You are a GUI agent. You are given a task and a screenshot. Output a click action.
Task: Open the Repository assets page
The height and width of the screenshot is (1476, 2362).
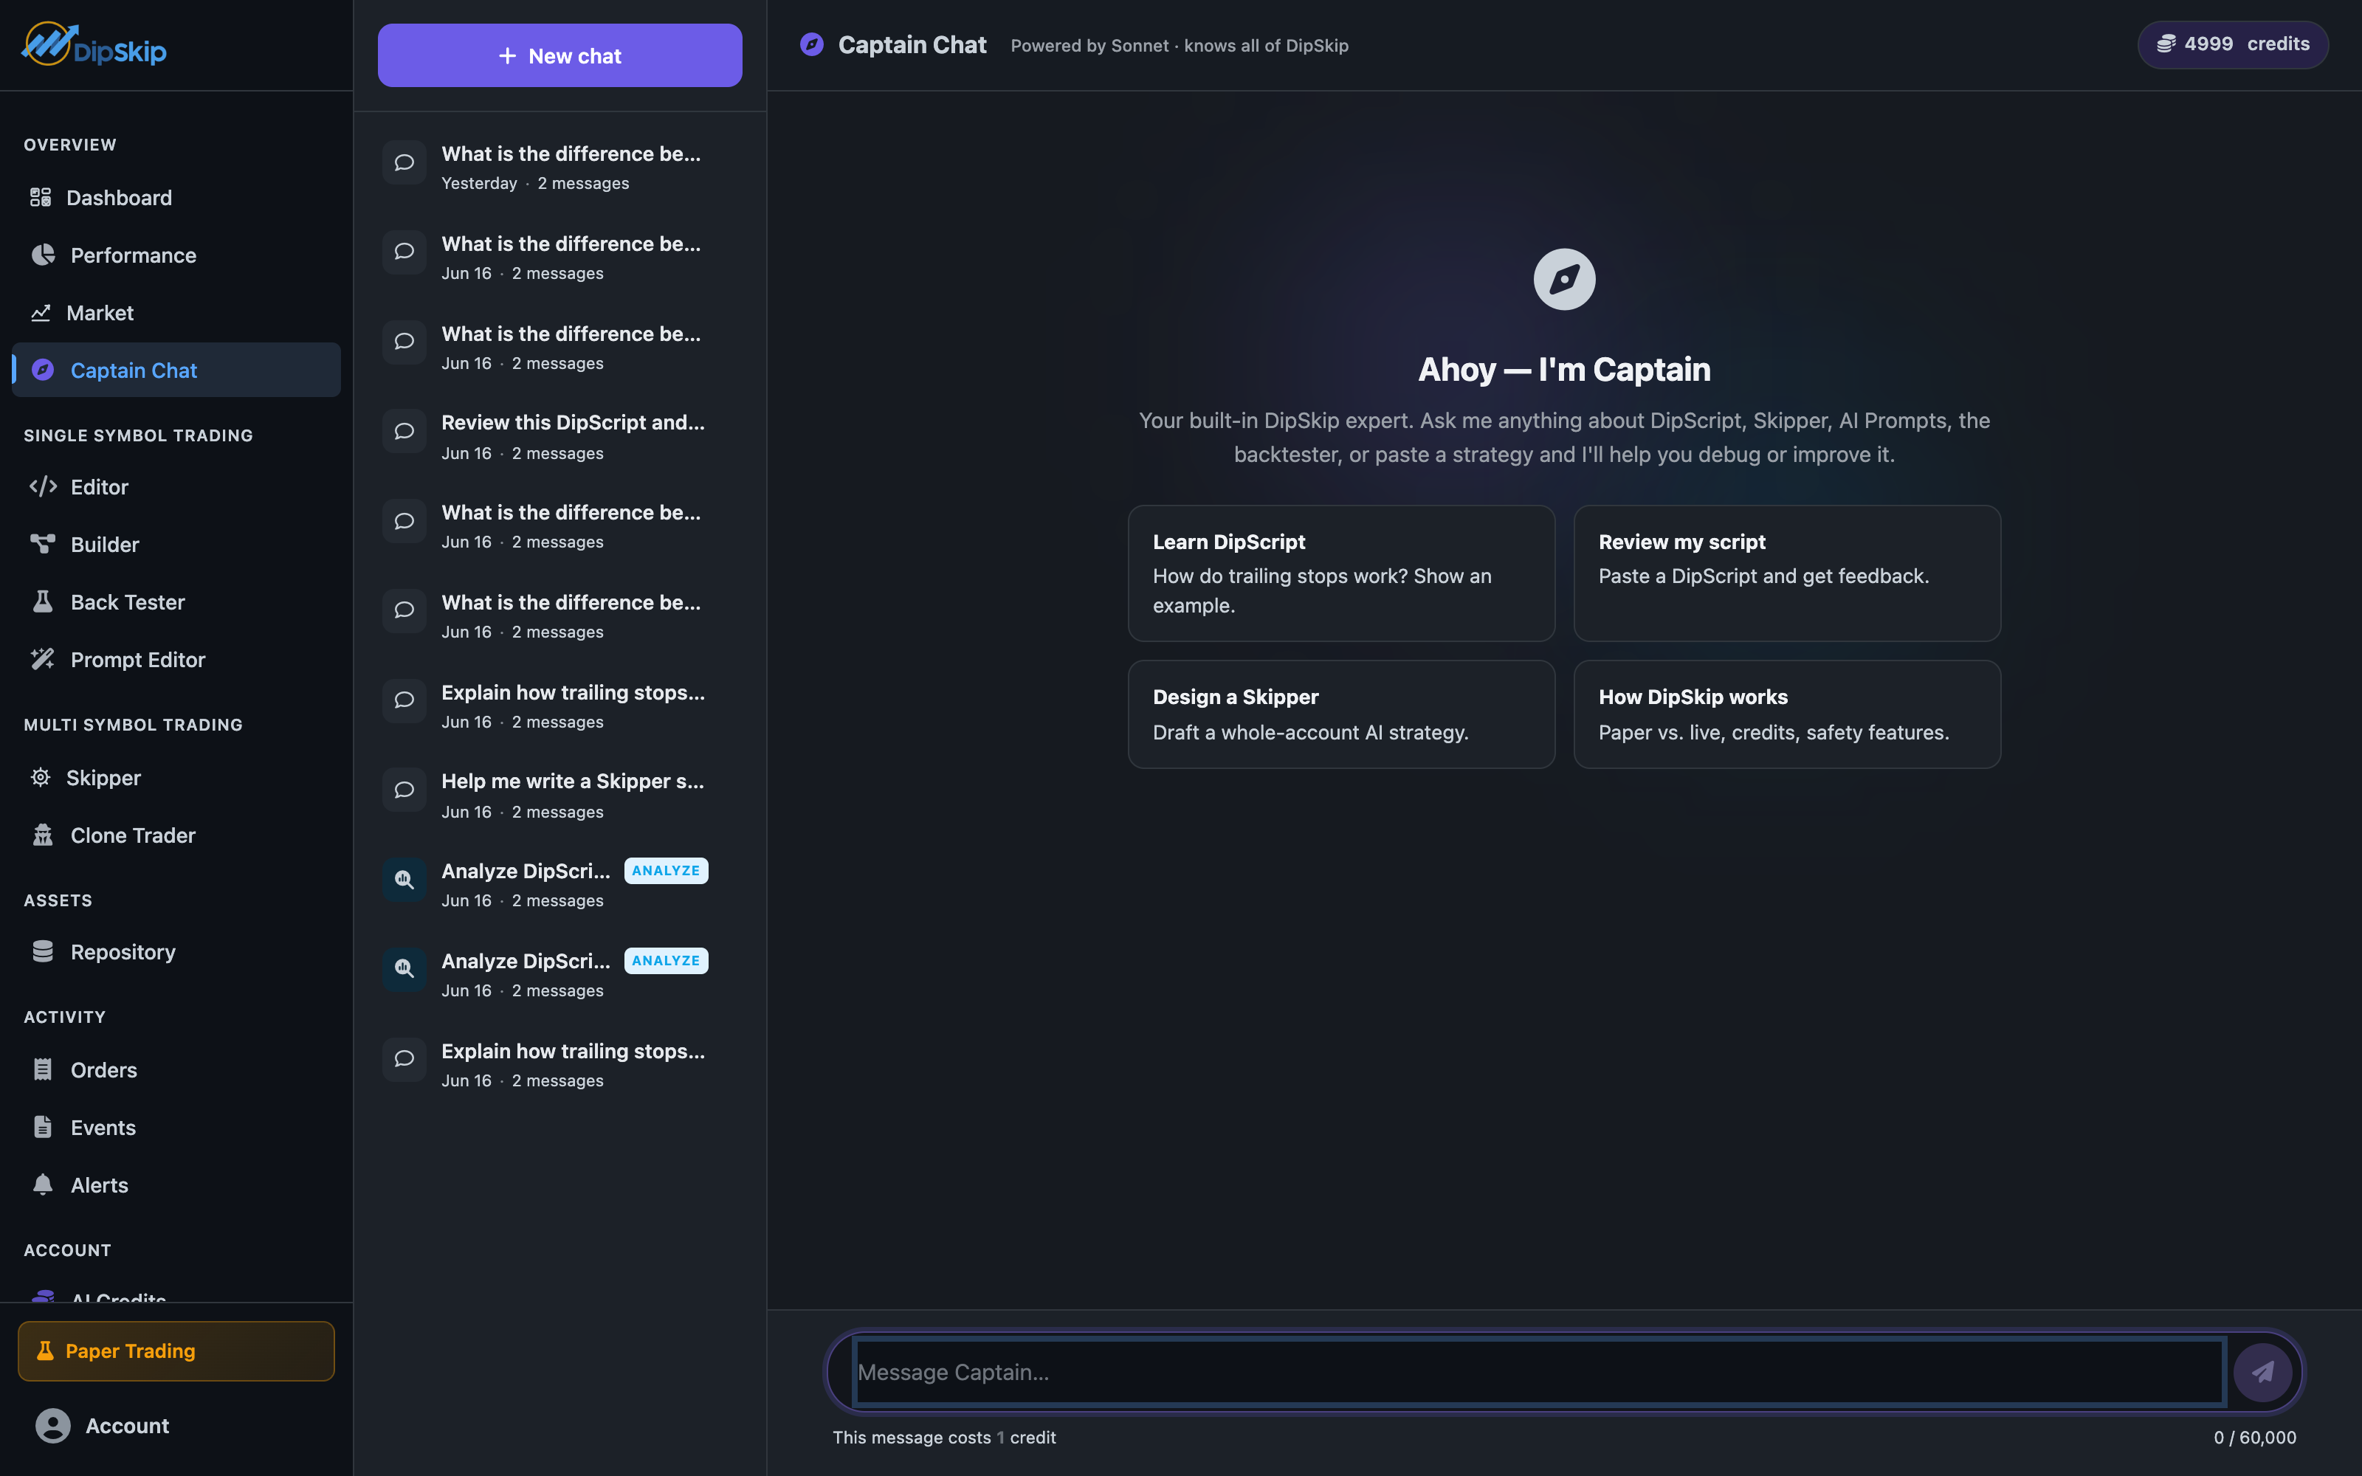[176, 952]
